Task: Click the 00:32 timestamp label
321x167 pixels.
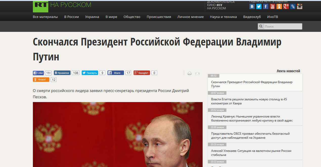Action: 214,76
